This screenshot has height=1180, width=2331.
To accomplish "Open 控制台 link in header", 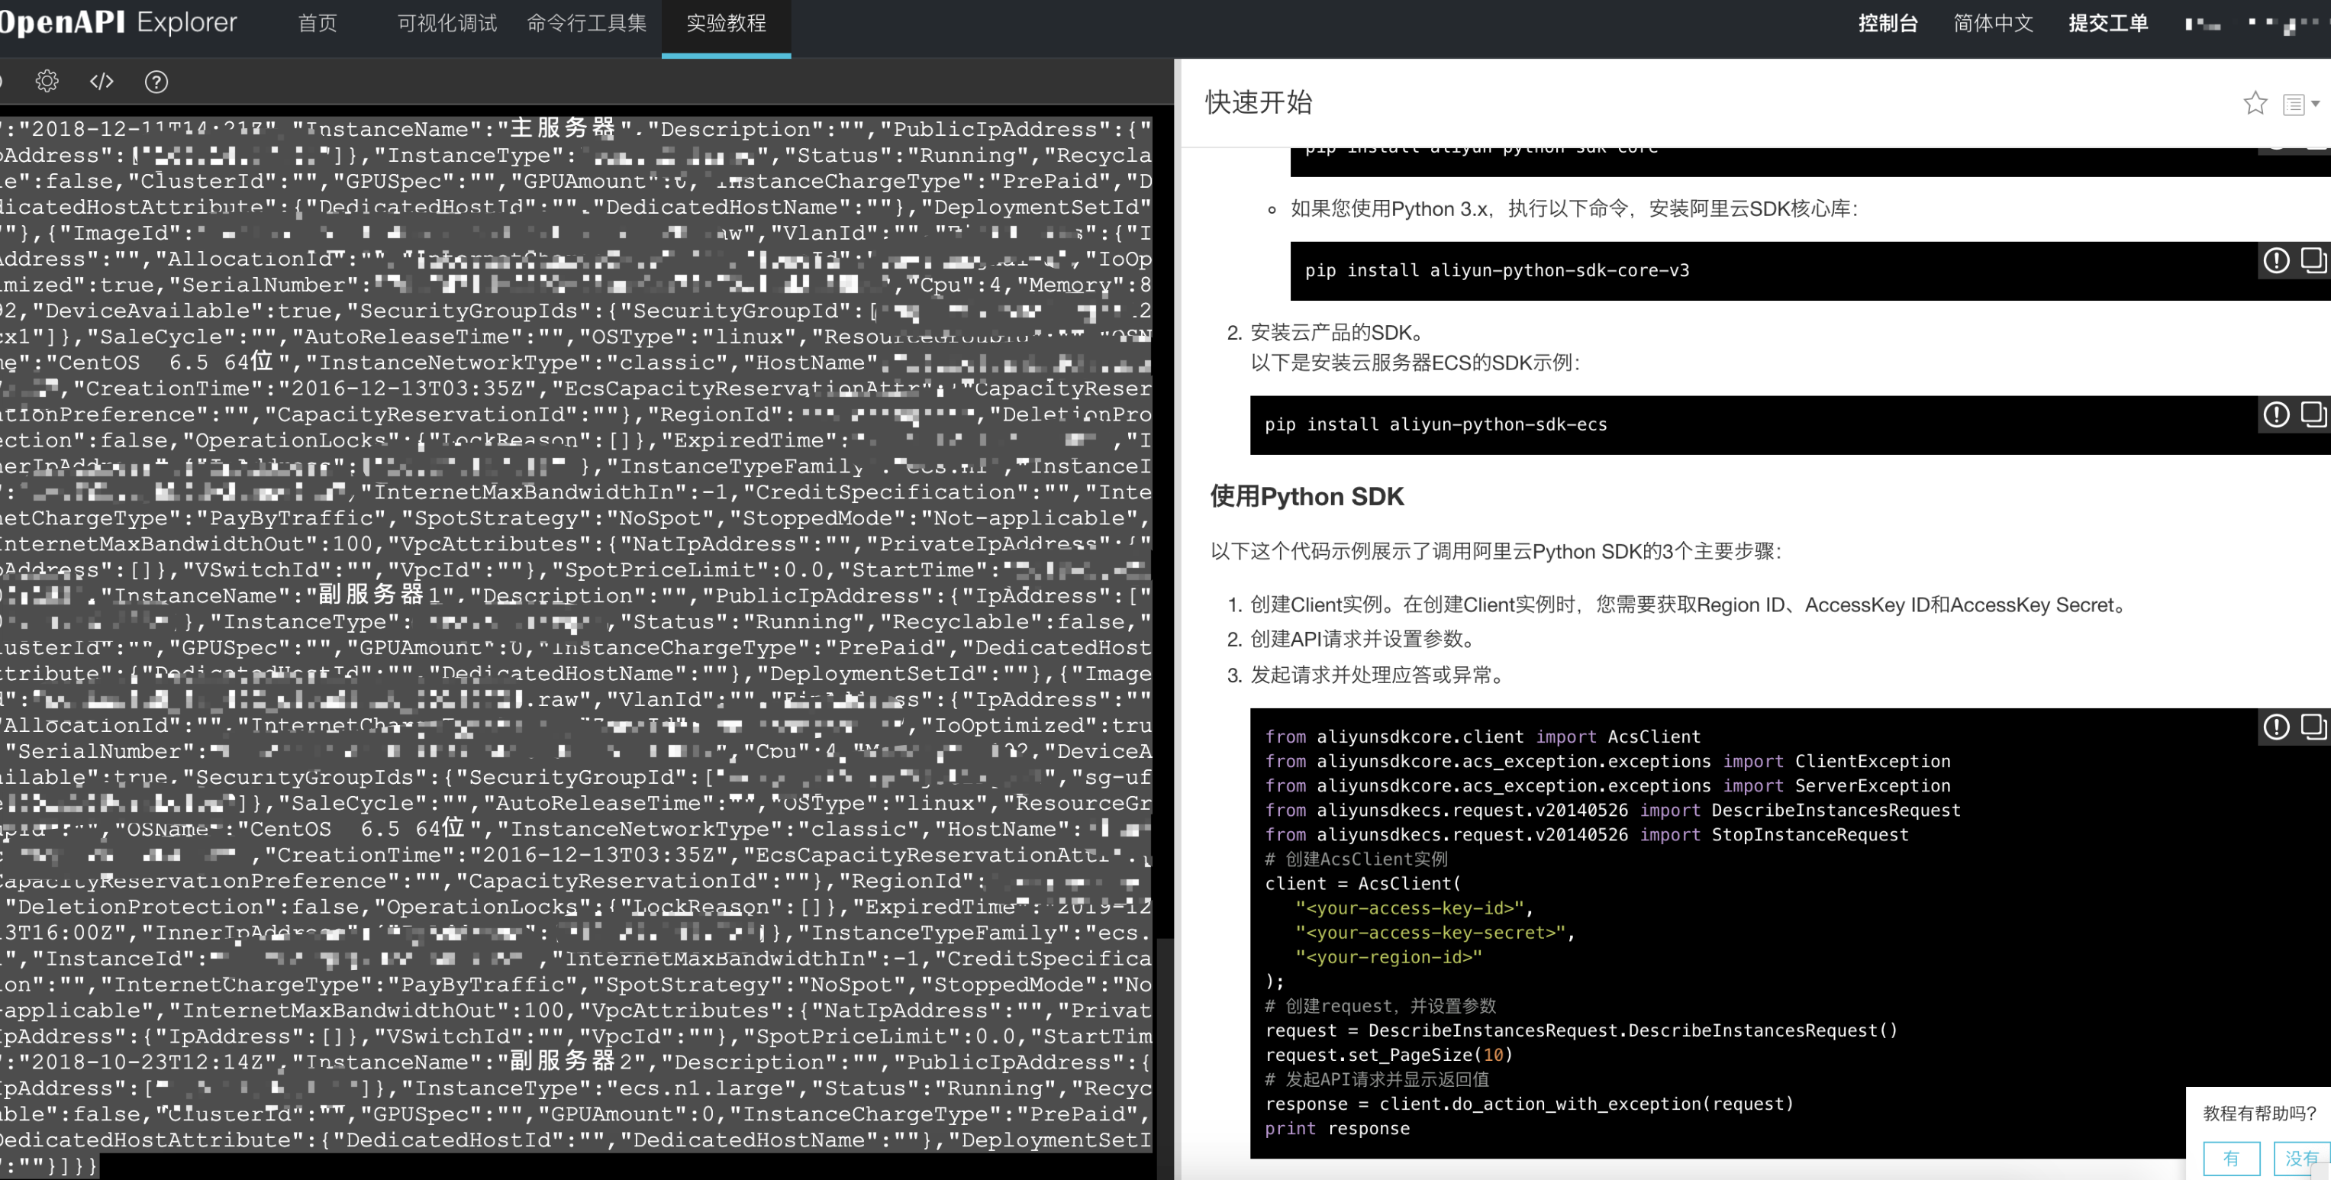I will [x=1888, y=24].
